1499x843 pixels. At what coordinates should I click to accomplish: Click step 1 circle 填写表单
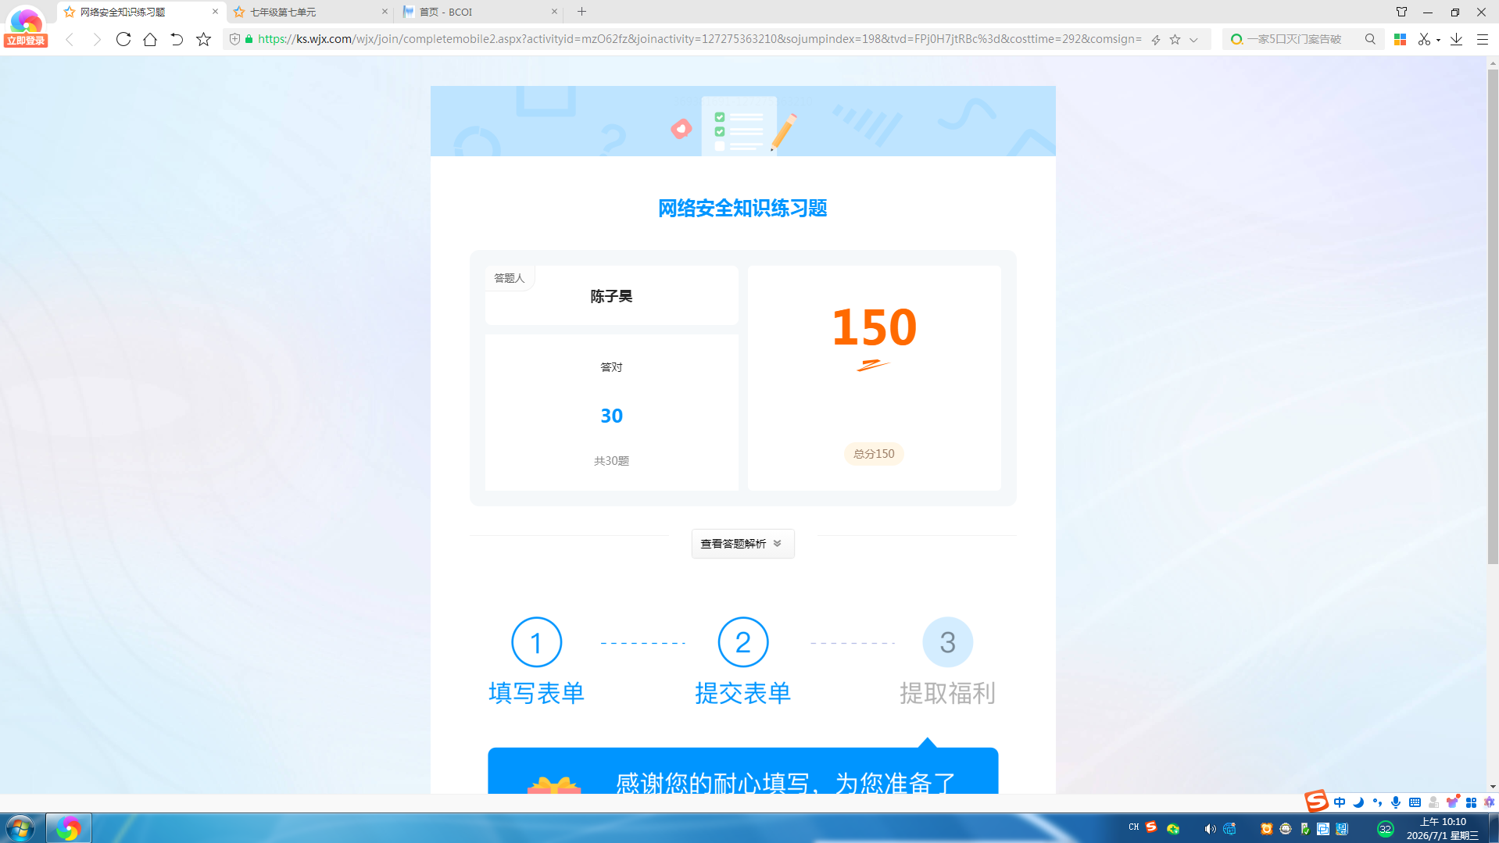[536, 642]
